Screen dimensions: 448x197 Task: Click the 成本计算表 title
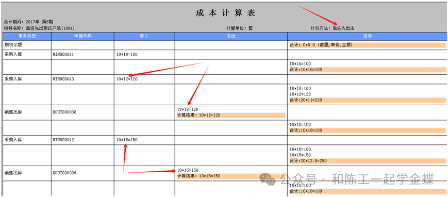pyautogui.click(x=225, y=13)
